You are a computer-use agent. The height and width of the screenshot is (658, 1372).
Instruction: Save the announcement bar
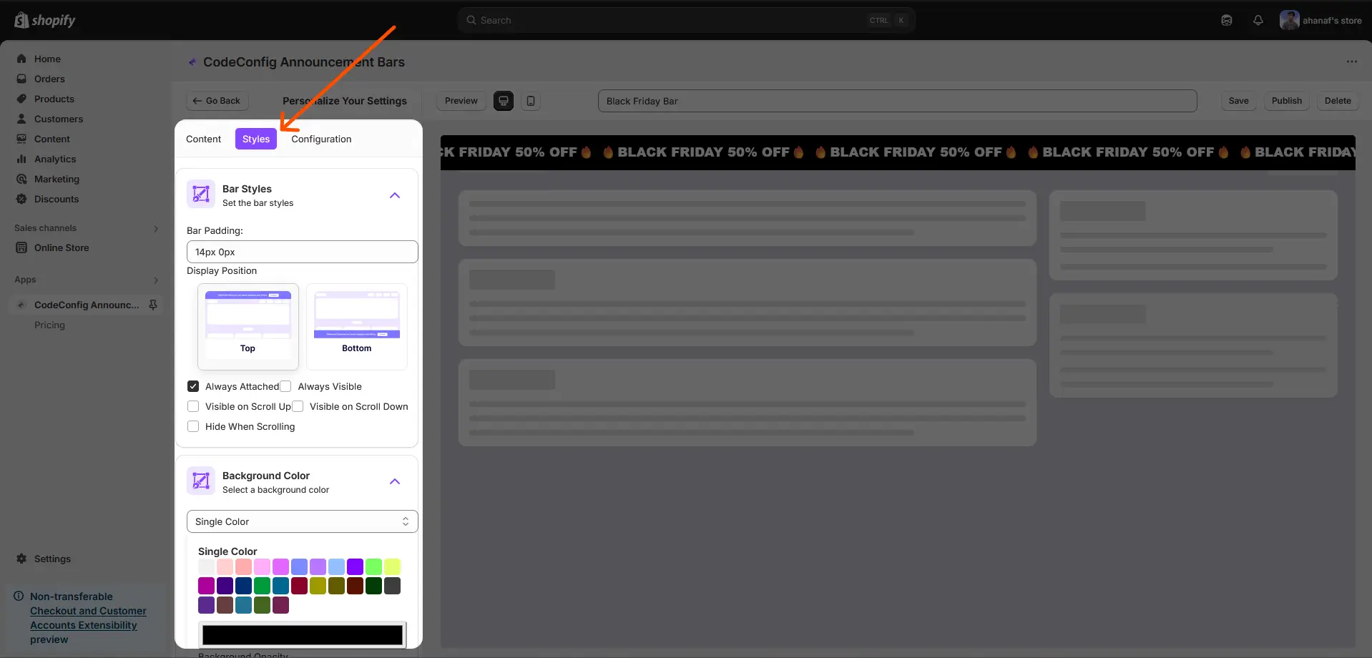1239,101
